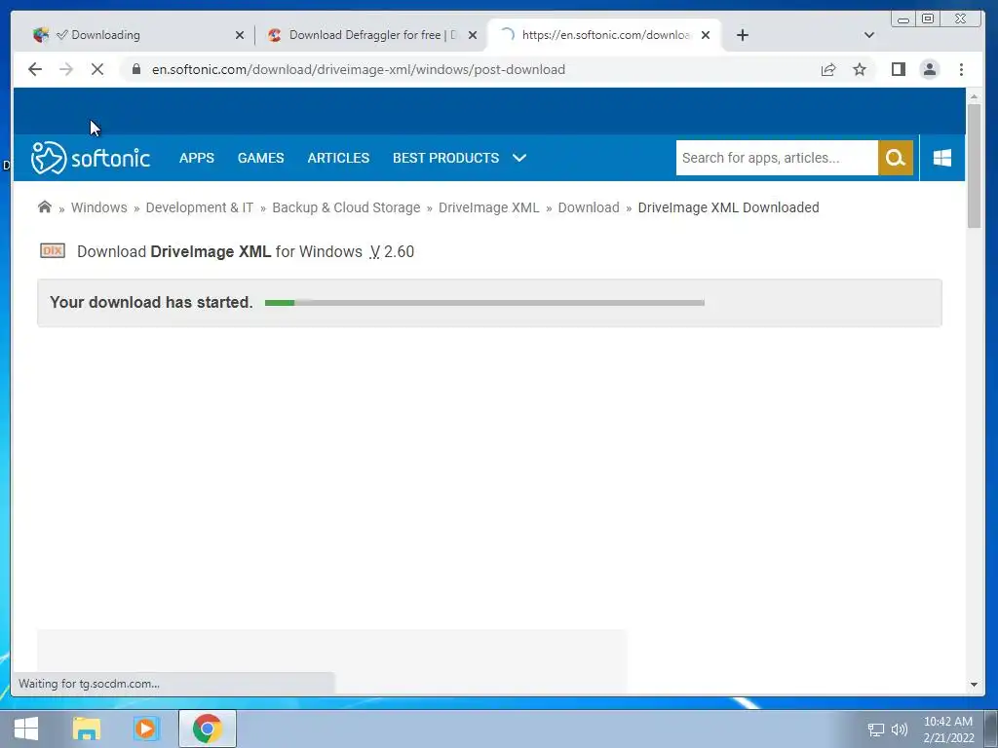Viewport: 998px width, 748px height.
Task: Open the ARTICLES menu item
Action: pyautogui.click(x=338, y=158)
